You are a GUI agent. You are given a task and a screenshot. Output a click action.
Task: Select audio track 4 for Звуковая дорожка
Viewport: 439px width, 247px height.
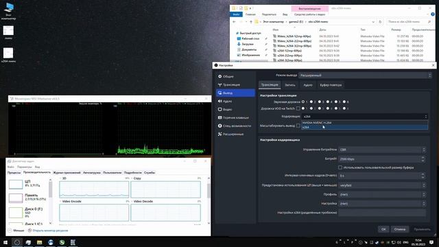(328, 102)
